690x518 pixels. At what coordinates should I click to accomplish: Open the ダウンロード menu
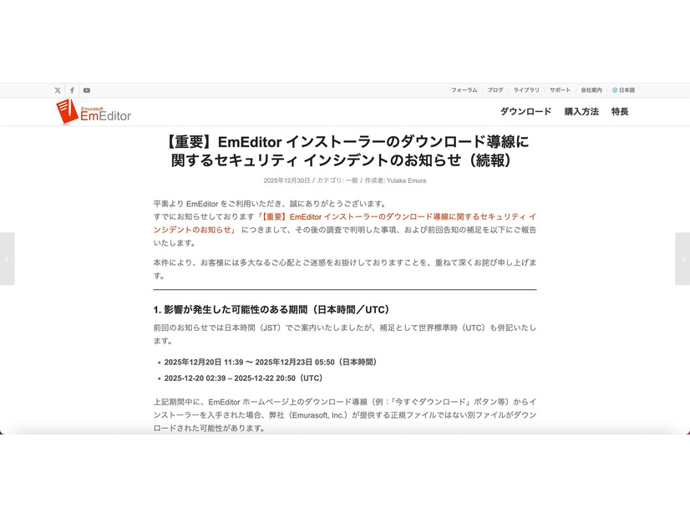pos(525,110)
